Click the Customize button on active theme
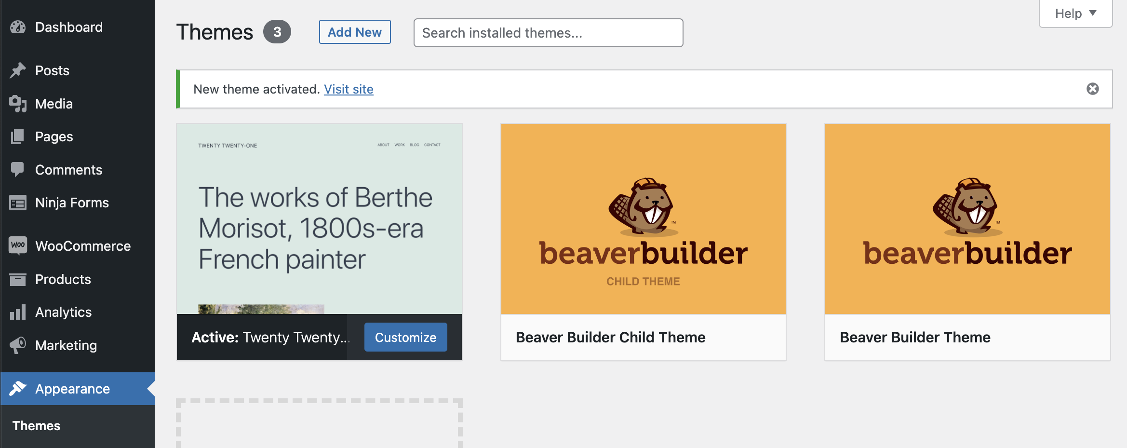The width and height of the screenshot is (1127, 448). click(x=405, y=337)
